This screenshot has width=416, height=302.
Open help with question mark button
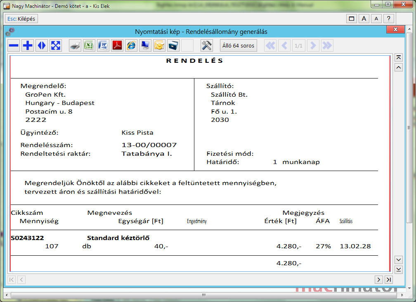[x=388, y=19]
